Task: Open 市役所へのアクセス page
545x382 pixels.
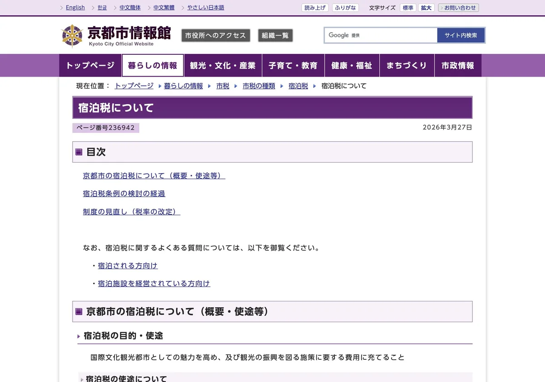Action: [x=216, y=35]
